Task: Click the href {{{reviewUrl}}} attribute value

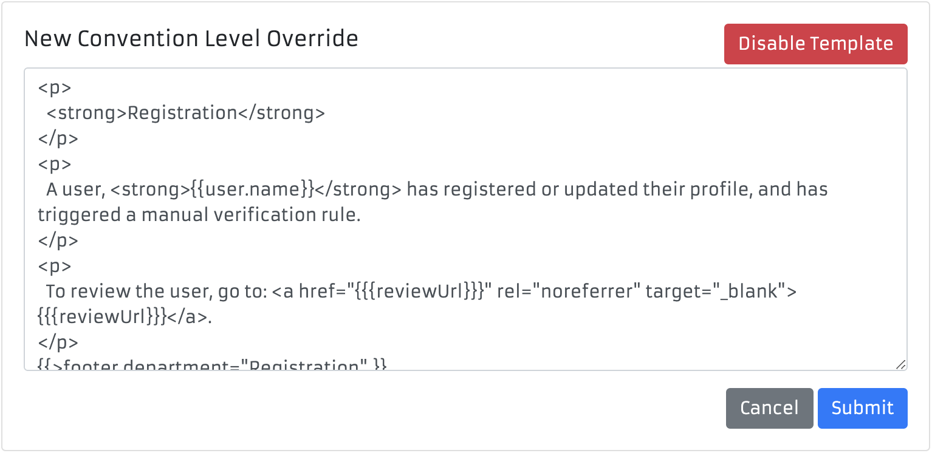Action: (419, 291)
